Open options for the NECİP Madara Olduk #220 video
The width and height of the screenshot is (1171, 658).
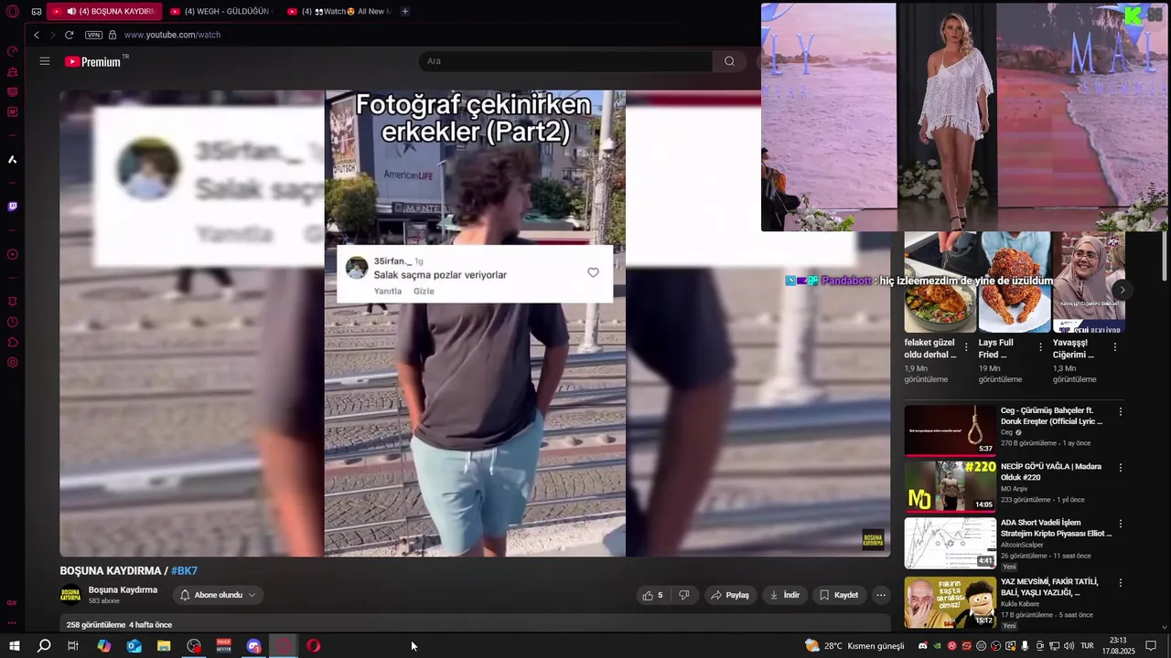1120,468
